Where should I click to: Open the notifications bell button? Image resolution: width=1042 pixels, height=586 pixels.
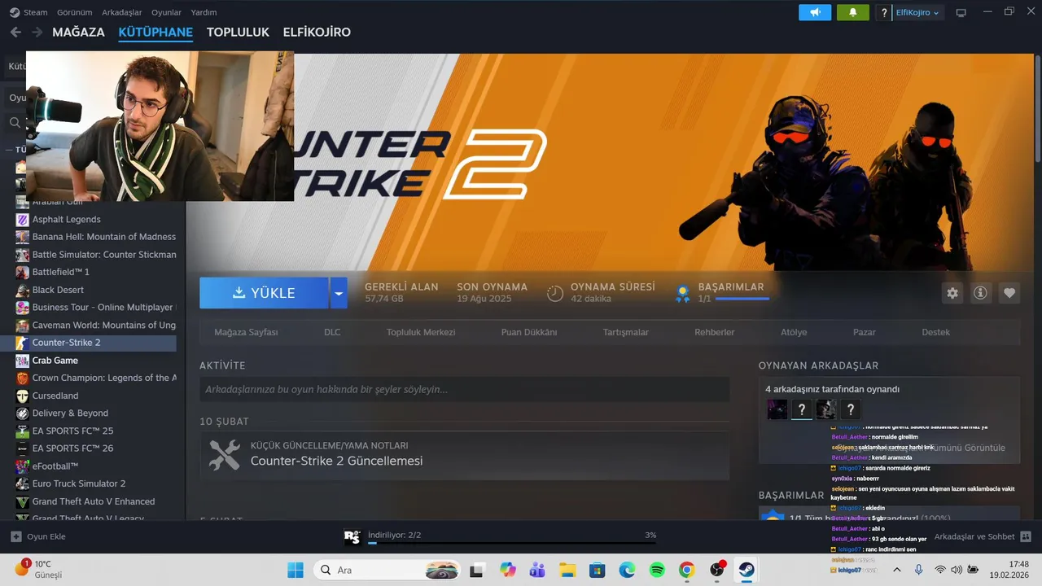[x=853, y=12]
